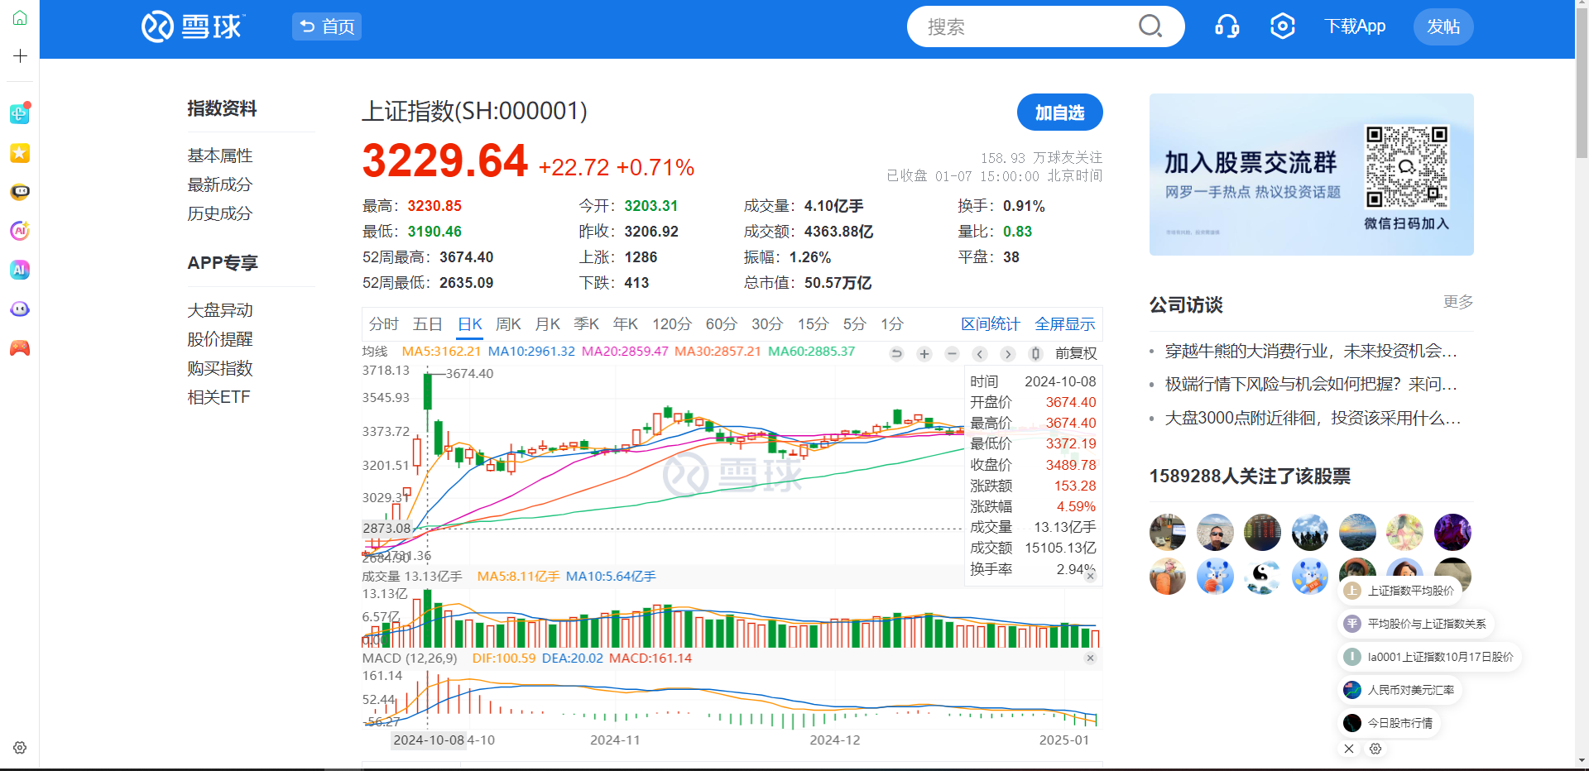The image size is (1589, 771).
Task: Close the MACD indicator panel
Action: click(x=1091, y=658)
